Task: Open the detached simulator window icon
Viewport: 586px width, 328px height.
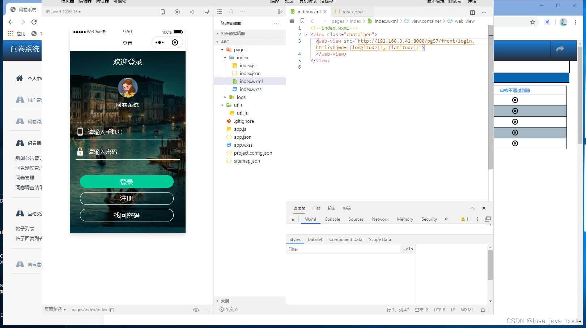Action: (x=206, y=12)
